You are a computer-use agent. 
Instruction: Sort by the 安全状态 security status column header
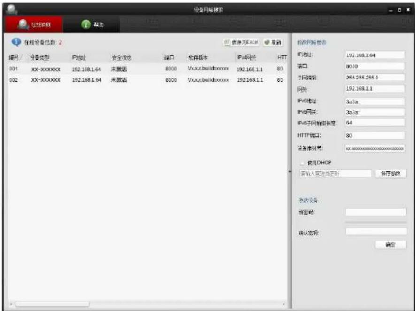[122, 57]
